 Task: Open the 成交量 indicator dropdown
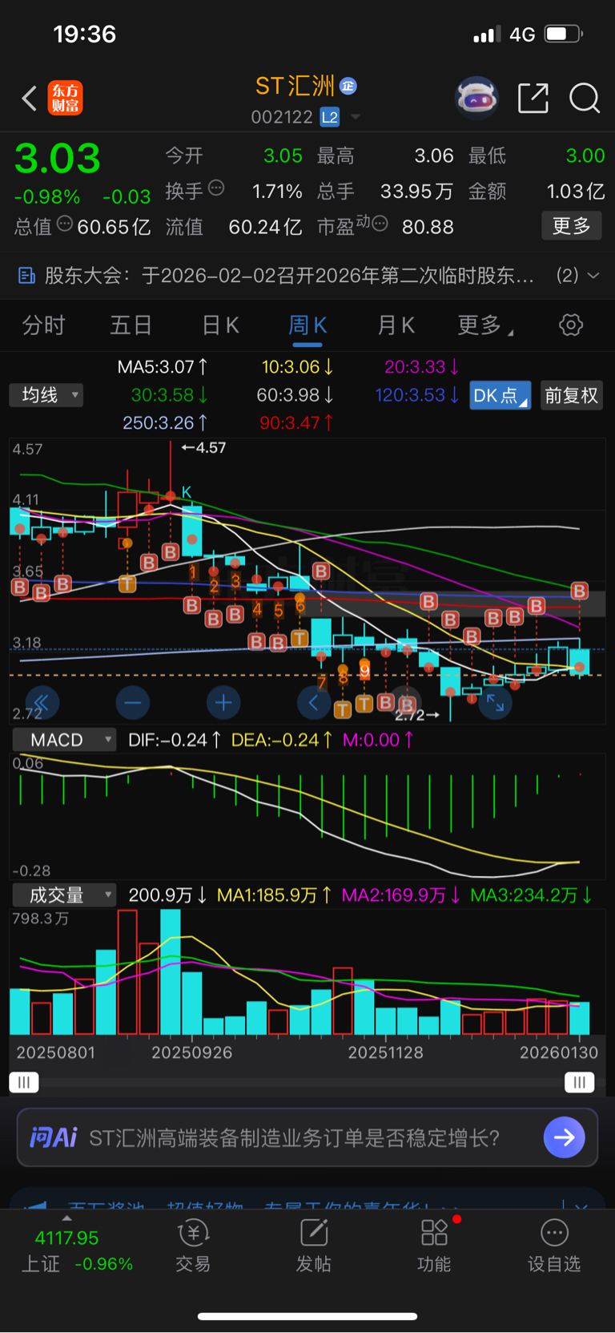(x=64, y=895)
